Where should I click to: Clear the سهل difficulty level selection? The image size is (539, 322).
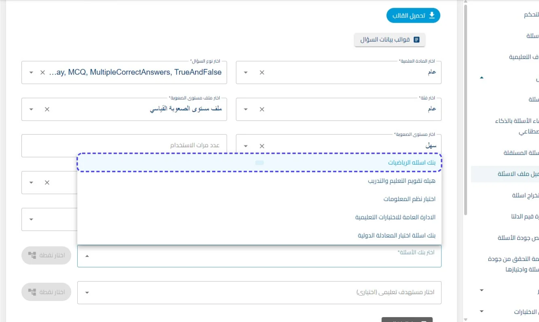(x=262, y=146)
